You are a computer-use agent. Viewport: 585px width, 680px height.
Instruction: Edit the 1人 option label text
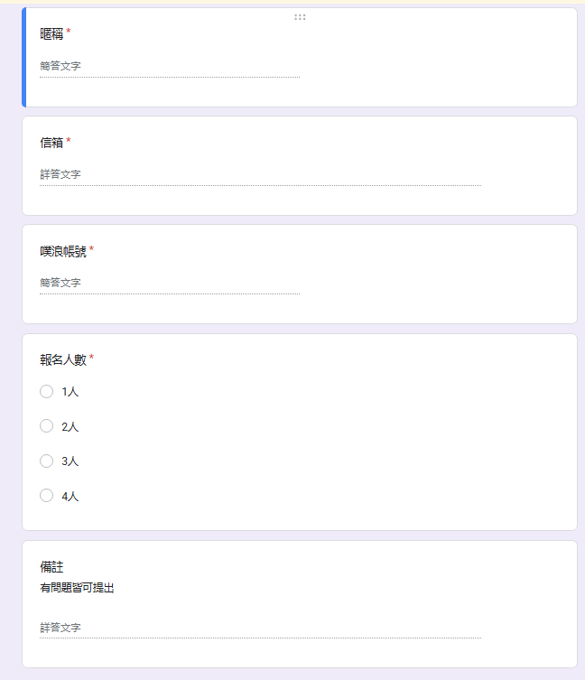click(70, 392)
